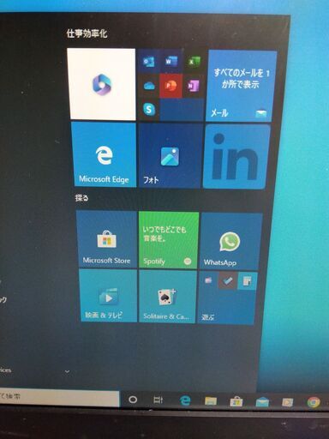
Task: Launch the WhatsApp tile
Action: point(230,242)
